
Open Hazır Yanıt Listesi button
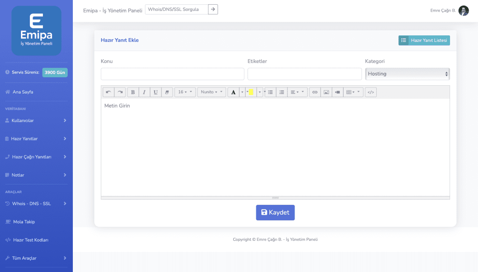pos(424,41)
